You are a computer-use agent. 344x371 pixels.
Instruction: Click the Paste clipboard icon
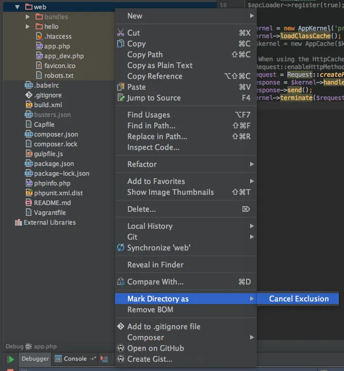pyautogui.click(x=121, y=87)
